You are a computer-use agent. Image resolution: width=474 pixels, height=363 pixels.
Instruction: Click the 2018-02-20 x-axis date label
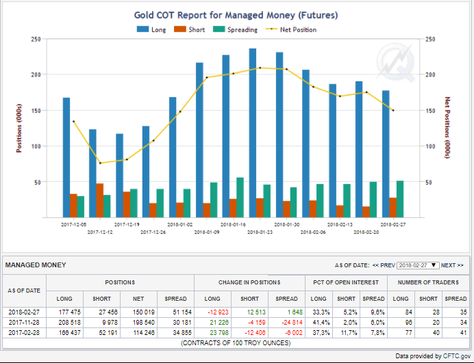pos(366,232)
